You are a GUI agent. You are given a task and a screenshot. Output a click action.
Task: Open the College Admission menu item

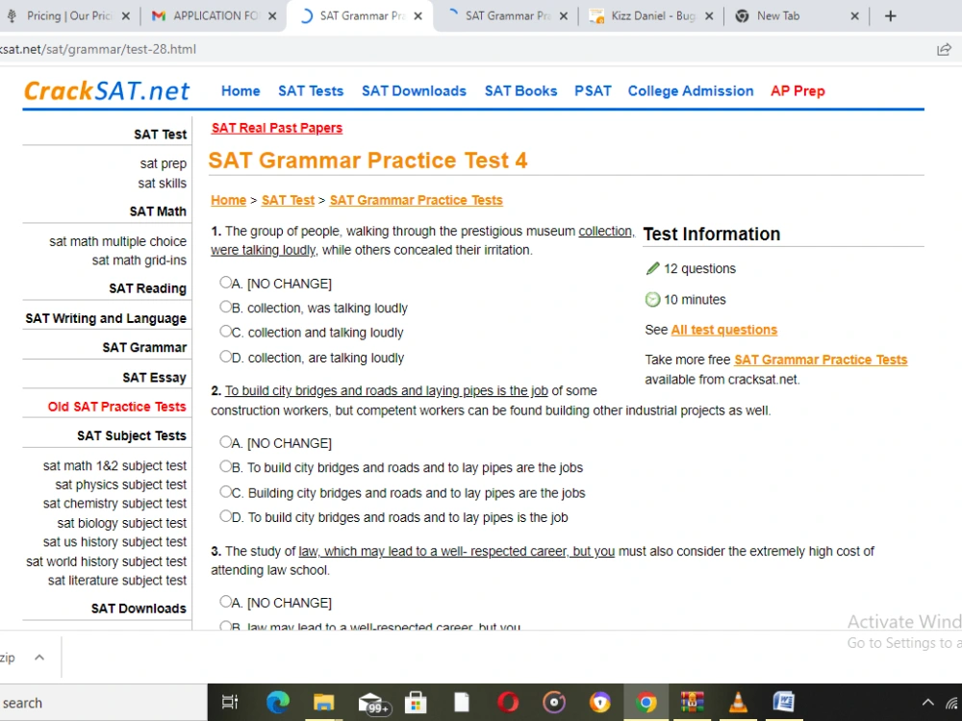click(690, 90)
